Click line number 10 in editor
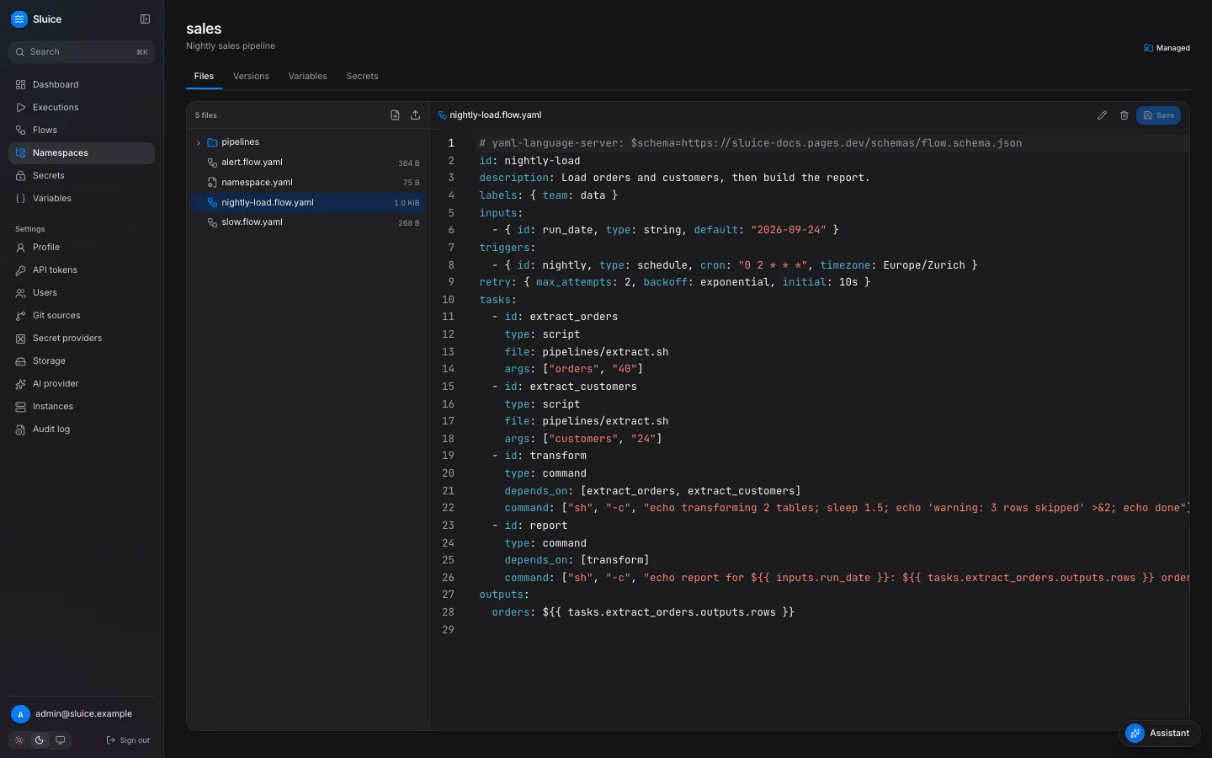This screenshot has height=758, width=1212. tap(448, 300)
